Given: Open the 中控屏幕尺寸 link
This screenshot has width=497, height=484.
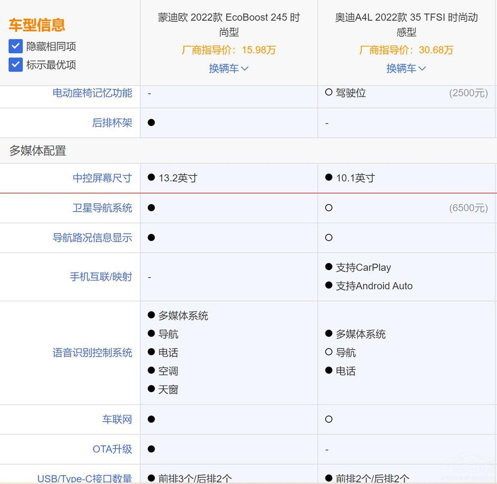Looking at the screenshot, I should pyautogui.click(x=102, y=178).
